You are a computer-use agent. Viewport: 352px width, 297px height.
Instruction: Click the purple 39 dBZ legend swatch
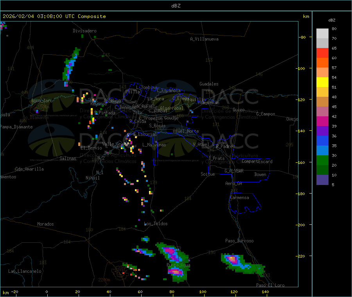(322, 131)
